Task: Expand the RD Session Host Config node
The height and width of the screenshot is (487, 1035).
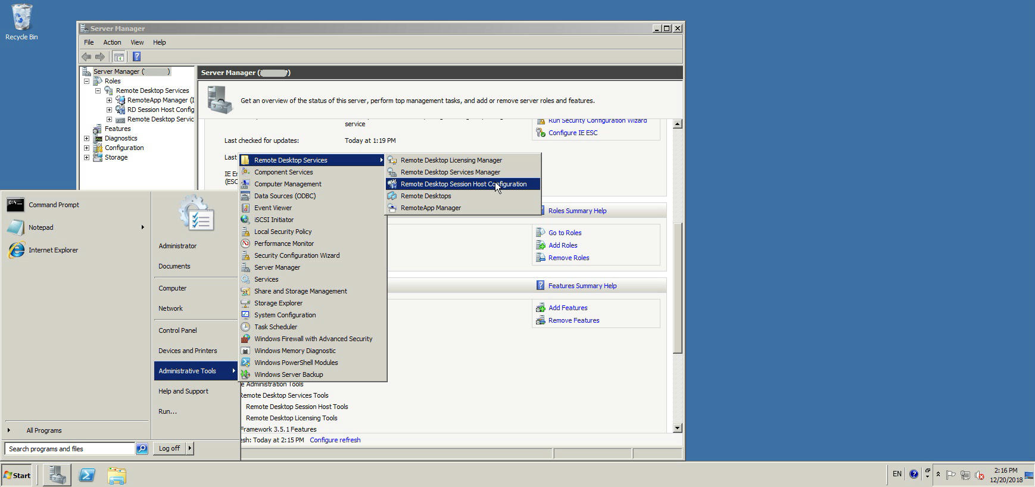Action: pos(110,110)
